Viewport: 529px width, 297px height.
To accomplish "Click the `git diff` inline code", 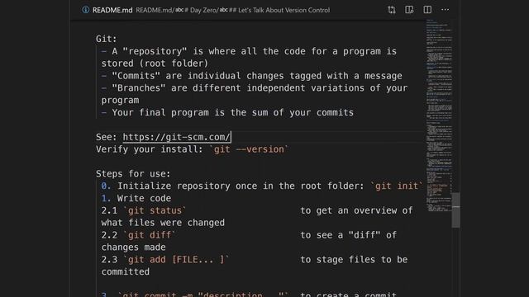I will [x=149, y=235].
